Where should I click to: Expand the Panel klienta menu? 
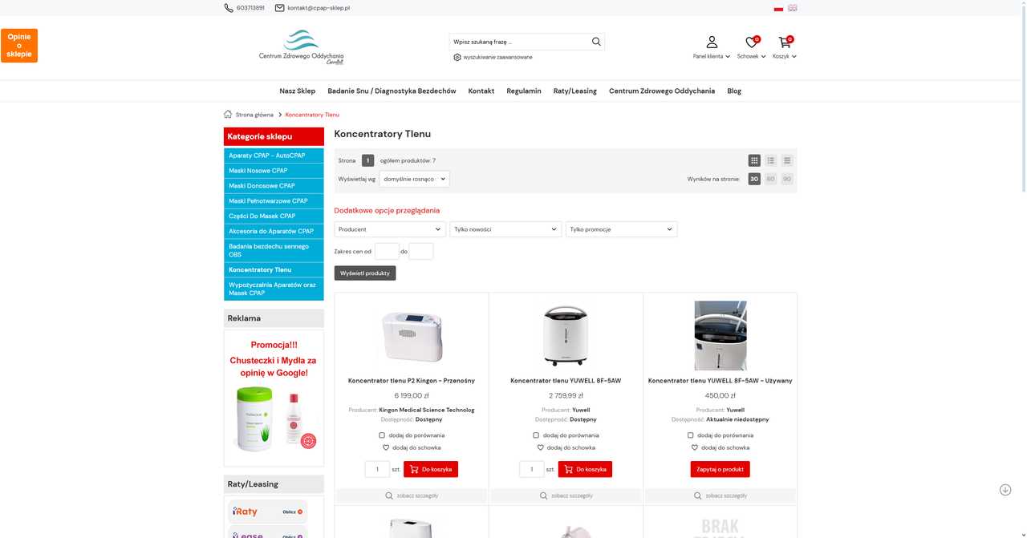coord(712,56)
